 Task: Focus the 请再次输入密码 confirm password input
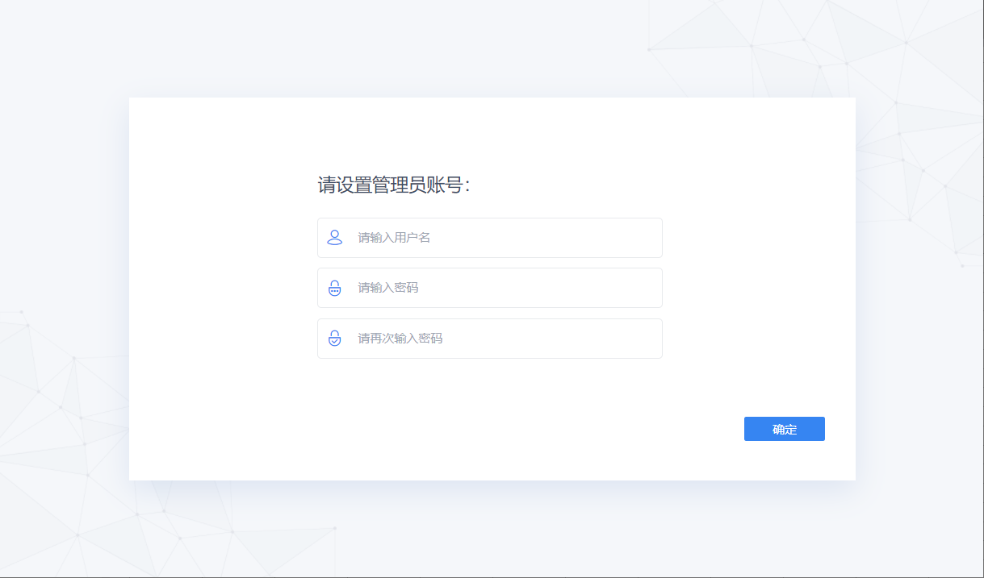coord(490,339)
